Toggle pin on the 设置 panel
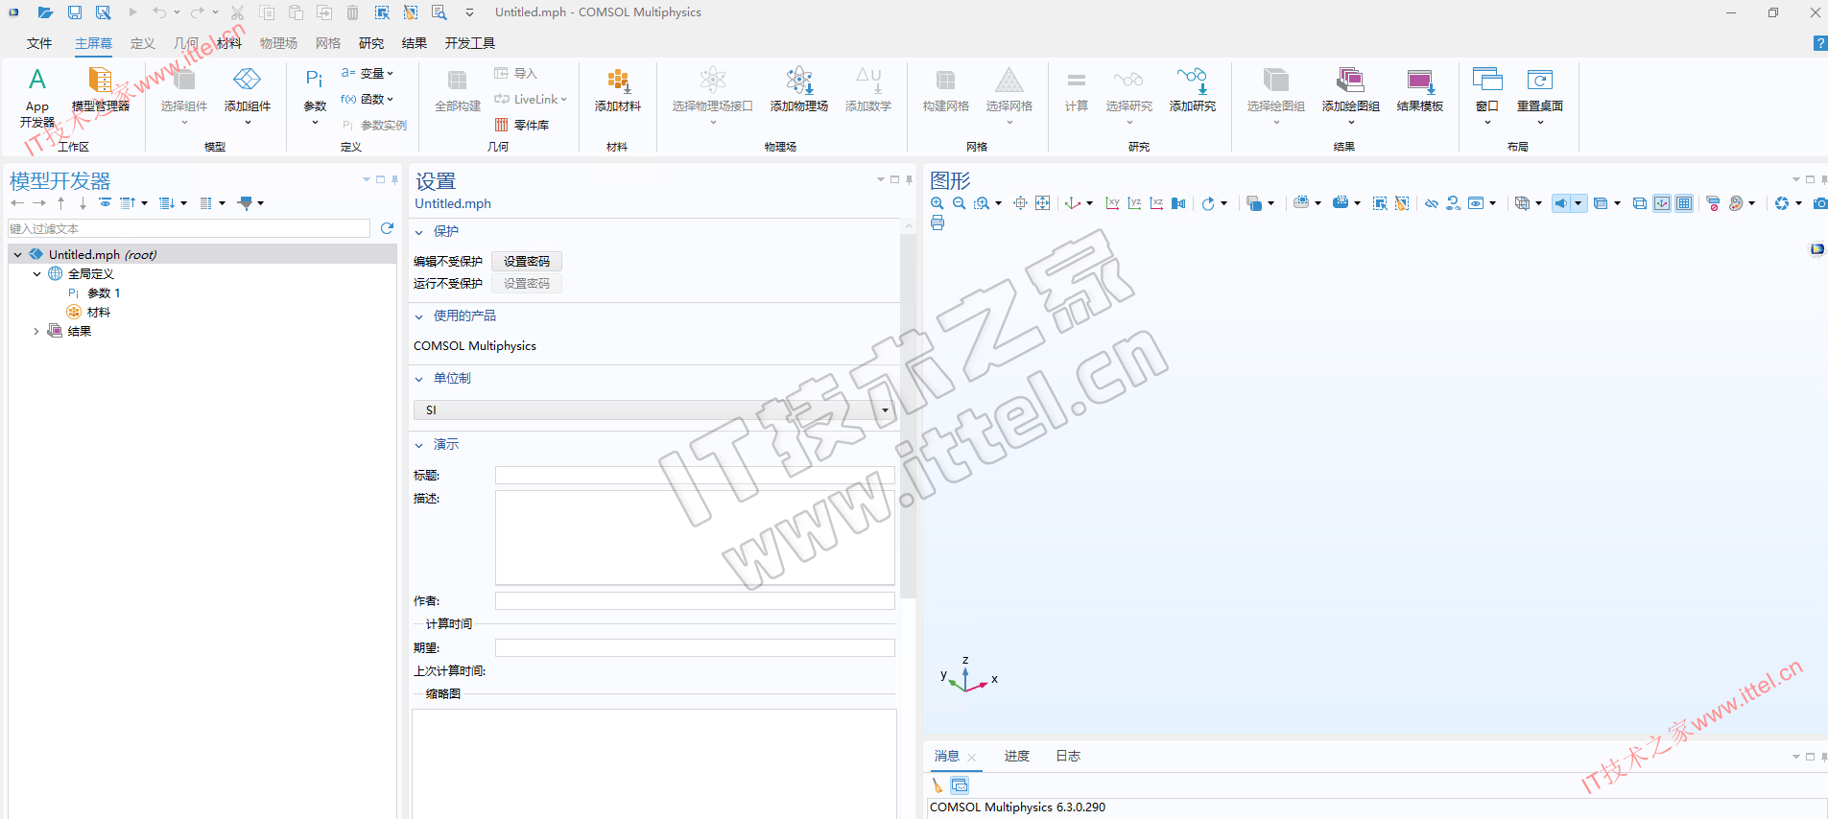This screenshot has width=1828, height=819. 909,179
